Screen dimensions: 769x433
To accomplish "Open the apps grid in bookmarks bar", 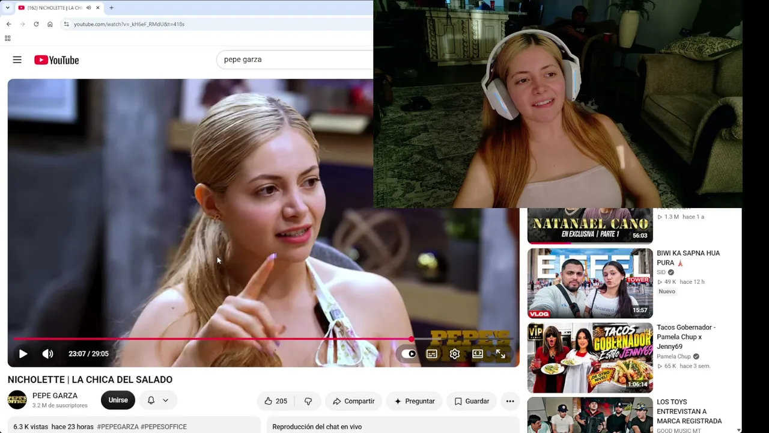I will [8, 38].
